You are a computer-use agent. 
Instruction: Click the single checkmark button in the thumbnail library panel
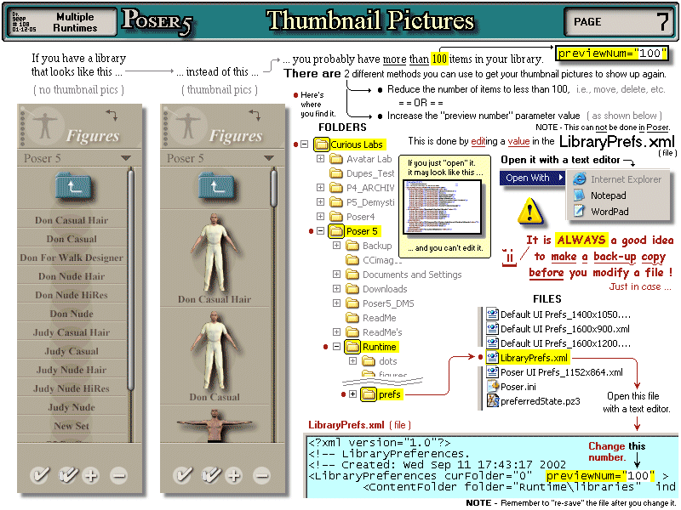pos(182,475)
